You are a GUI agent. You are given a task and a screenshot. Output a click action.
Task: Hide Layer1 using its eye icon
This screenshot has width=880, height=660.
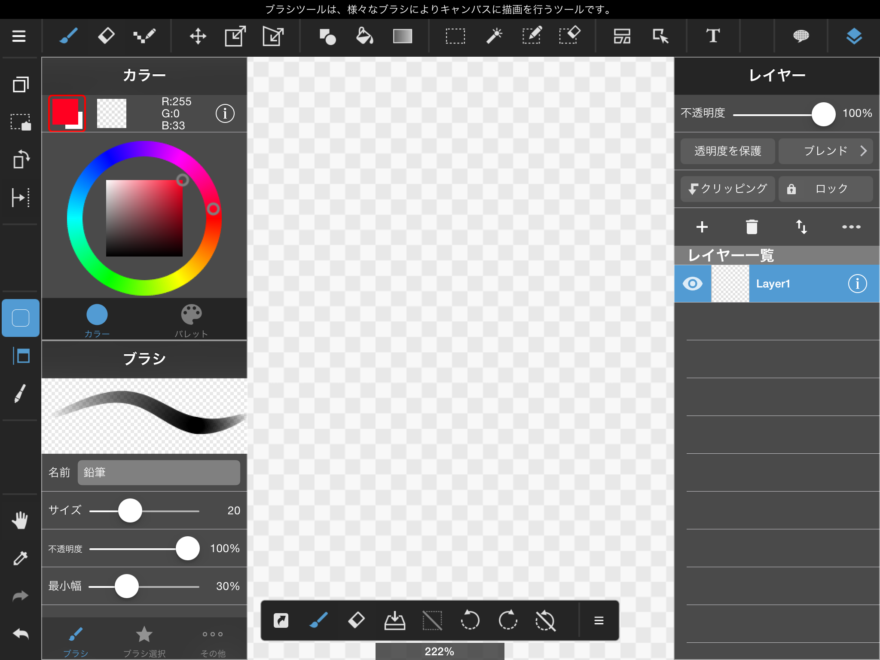[x=693, y=284]
